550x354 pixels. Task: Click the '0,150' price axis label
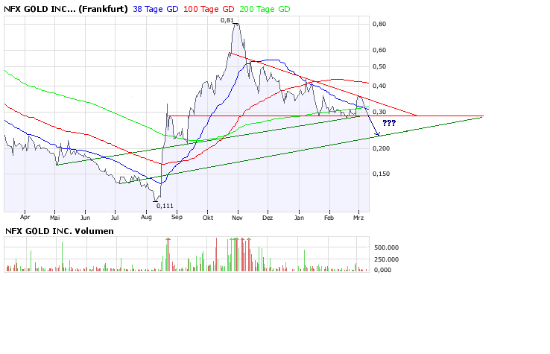(x=381, y=174)
